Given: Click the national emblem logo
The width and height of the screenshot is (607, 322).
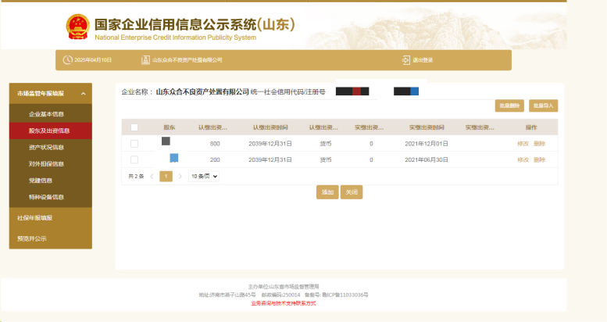Looking at the screenshot, I should click(x=77, y=27).
